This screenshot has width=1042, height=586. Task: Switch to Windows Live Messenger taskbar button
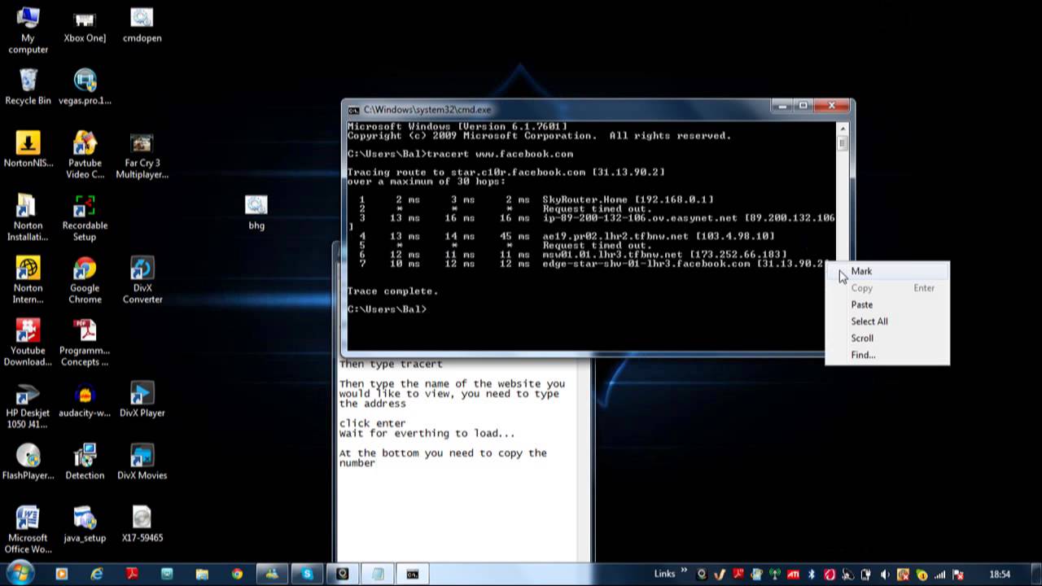[x=272, y=574]
